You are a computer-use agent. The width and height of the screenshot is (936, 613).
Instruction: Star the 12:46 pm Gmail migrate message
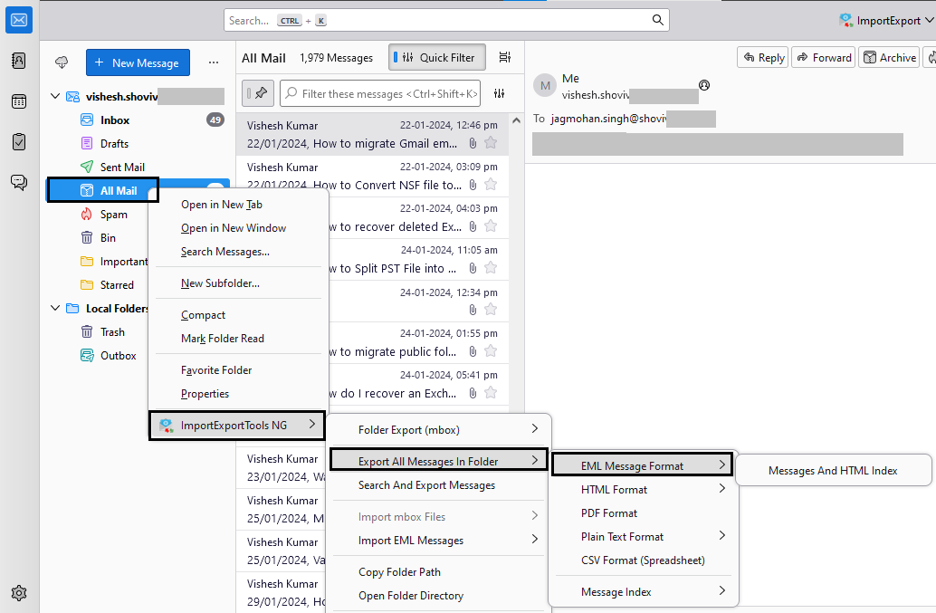491,143
